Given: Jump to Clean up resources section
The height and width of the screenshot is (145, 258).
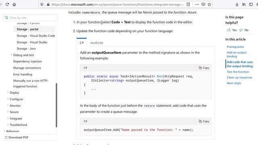Looking at the screenshot, I should 239,77.
